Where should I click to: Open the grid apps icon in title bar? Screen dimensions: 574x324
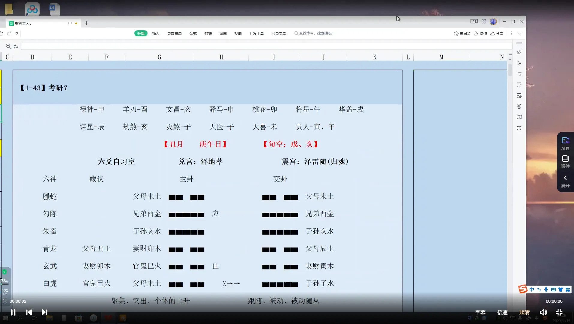tap(484, 21)
